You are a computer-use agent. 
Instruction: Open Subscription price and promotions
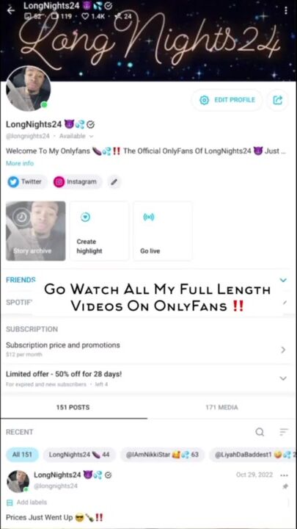pyautogui.click(x=146, y=350)
